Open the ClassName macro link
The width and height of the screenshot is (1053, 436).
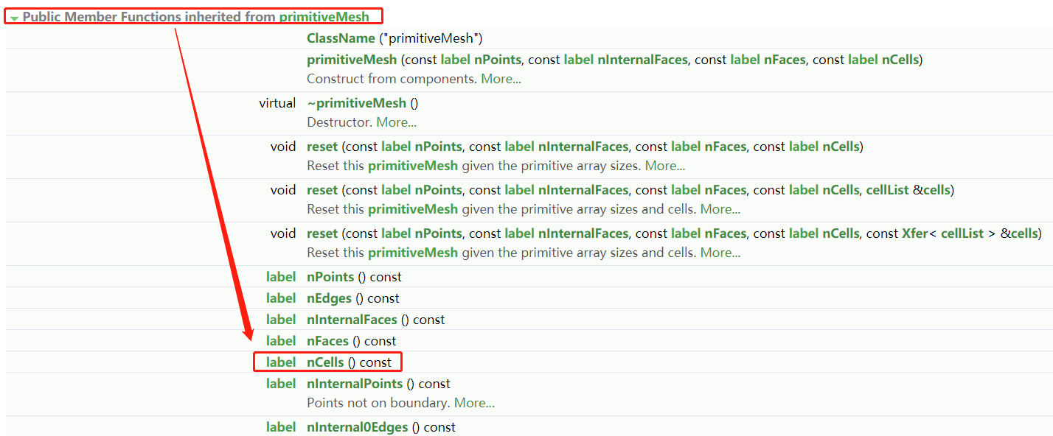(x=341, y=38)
